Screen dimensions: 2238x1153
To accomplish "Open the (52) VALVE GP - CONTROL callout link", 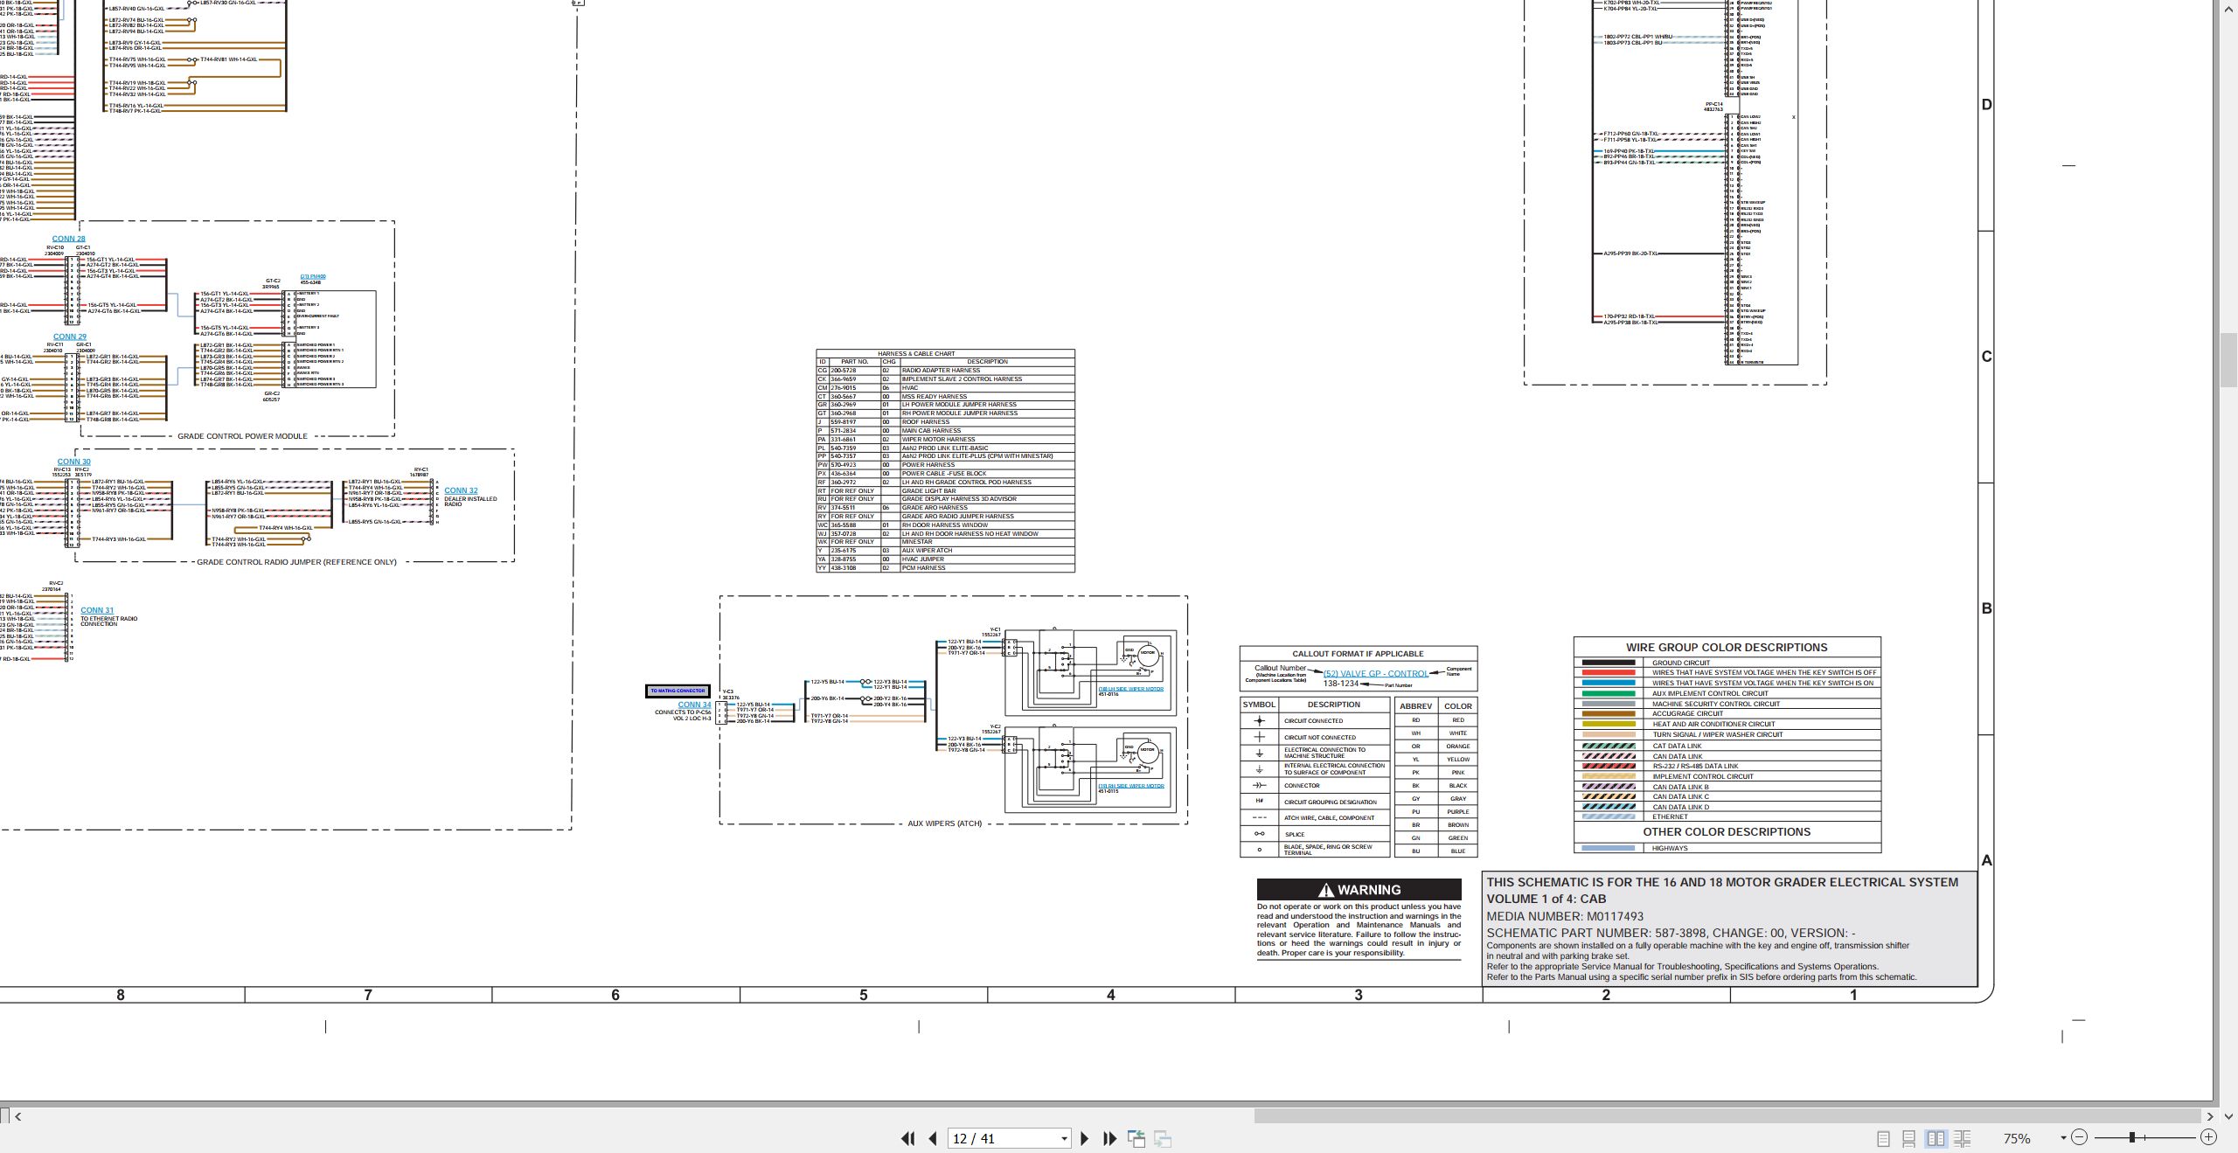I will pos(1375,673).
